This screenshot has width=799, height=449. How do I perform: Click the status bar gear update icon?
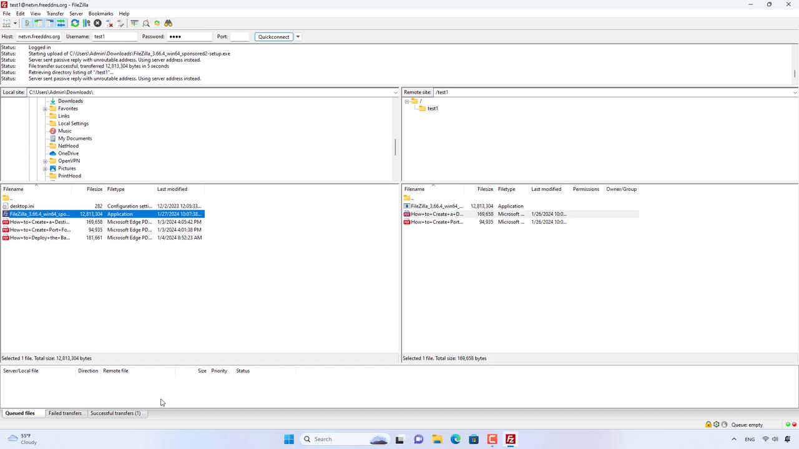pyautogui.click(x=717, y=425)
